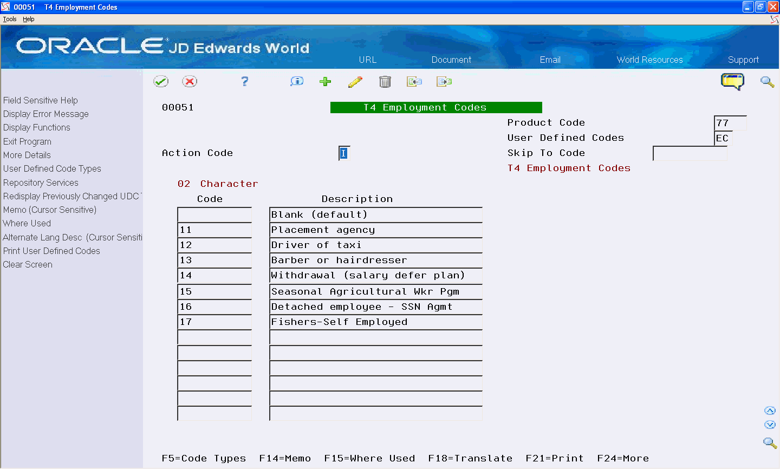
Task: Click inside the Skip To Code field
Action: pyautogui.click(x=690, y=153)
